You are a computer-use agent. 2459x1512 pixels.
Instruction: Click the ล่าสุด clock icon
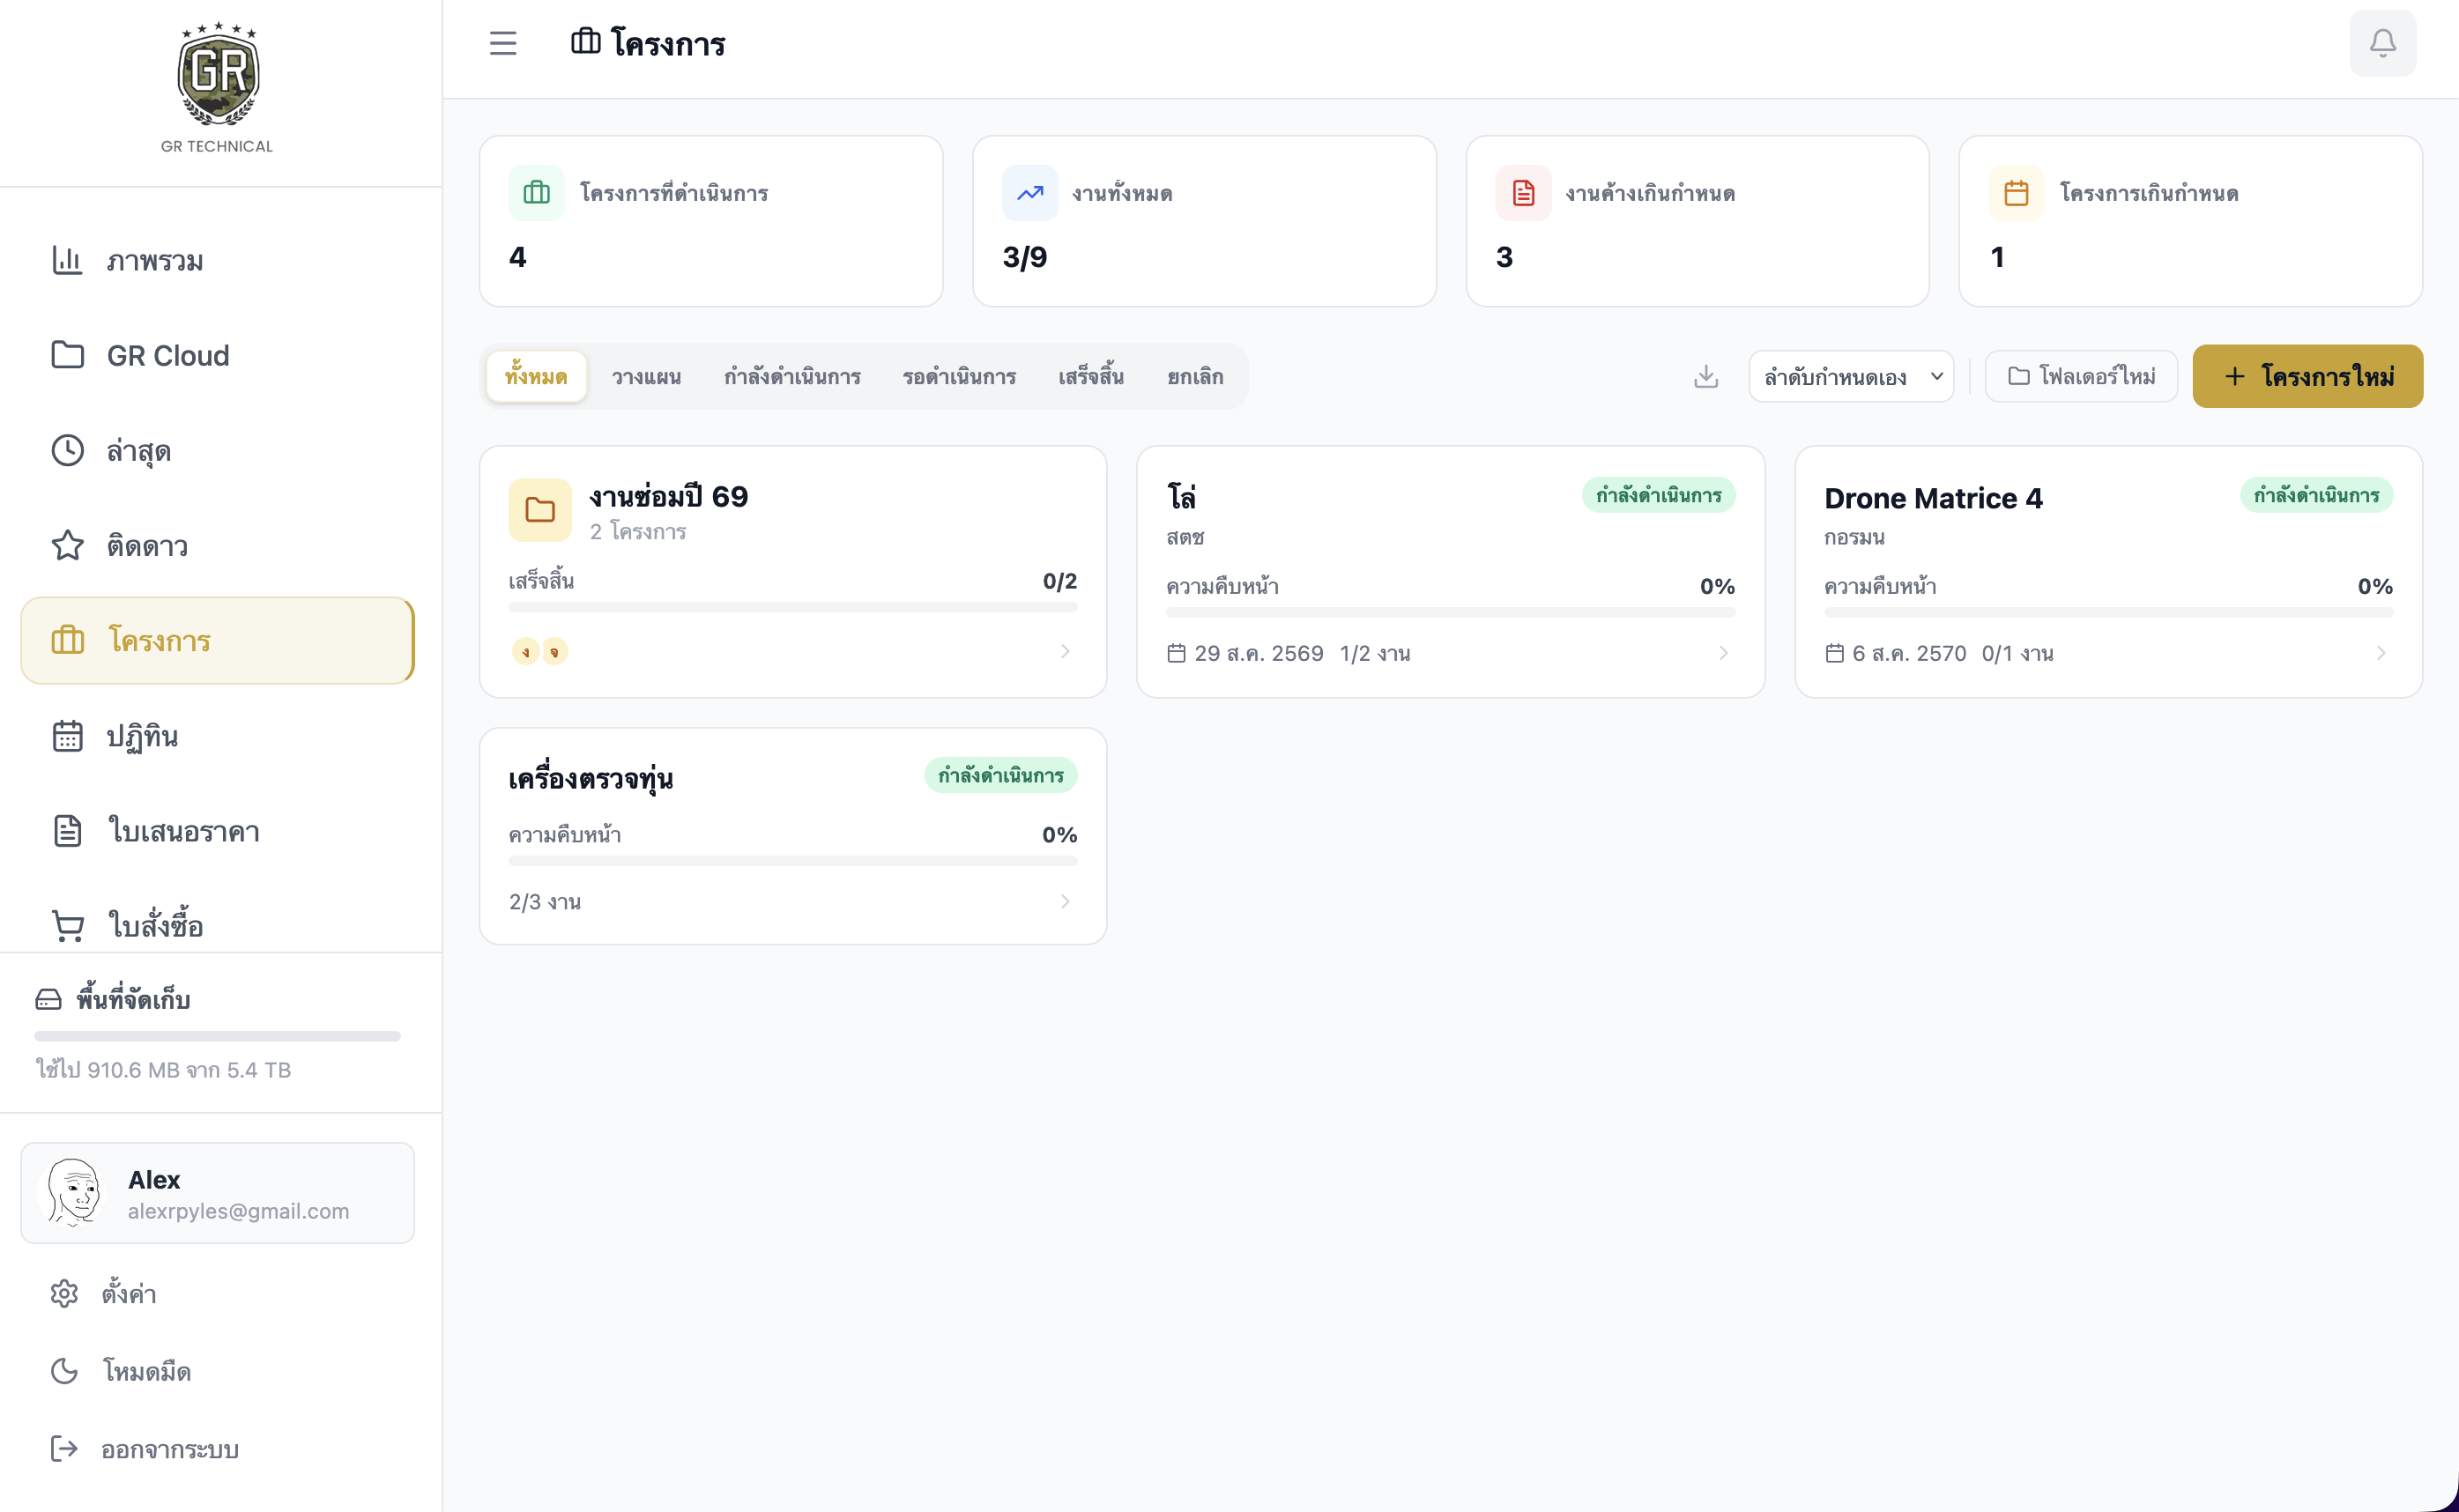(67, 450)
